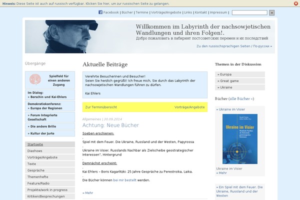Screen dimensions: 300x200
Task: Select Gespräche in the sidebar menu
Action: click(x=50, y=170)
